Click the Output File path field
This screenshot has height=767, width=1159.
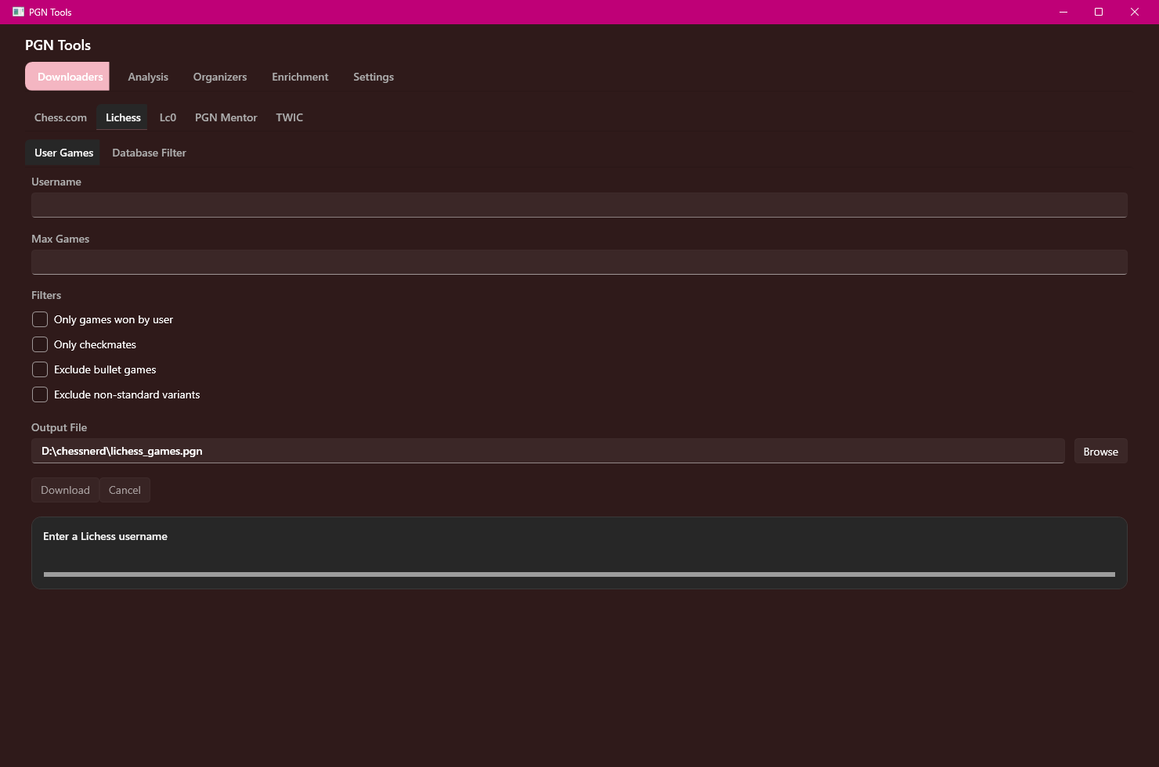[547, 451]
